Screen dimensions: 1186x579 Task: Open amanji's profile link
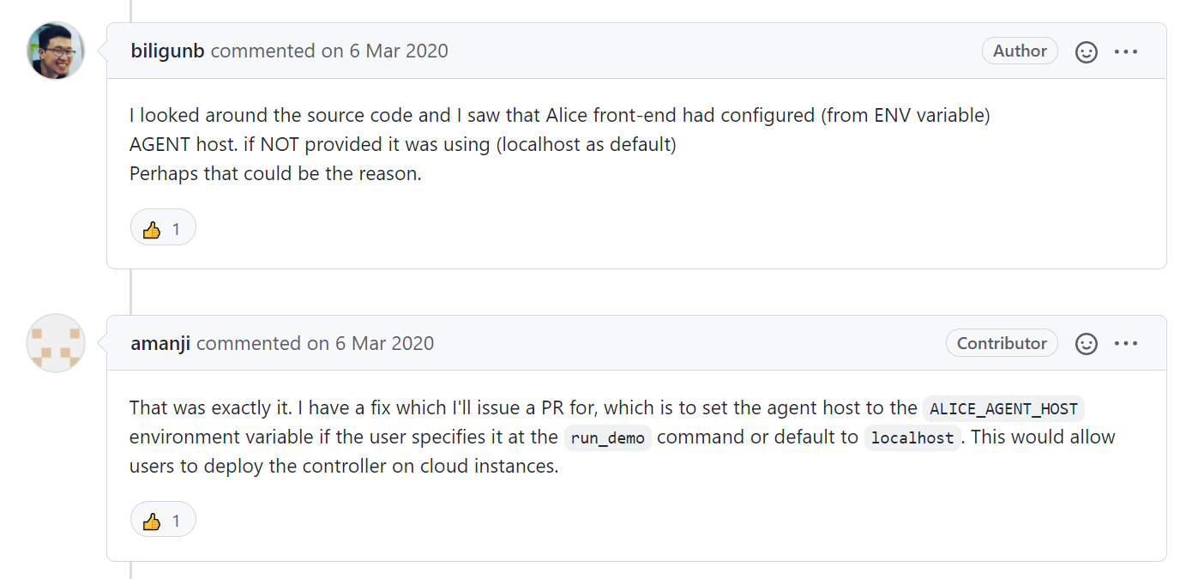point(160,343)
